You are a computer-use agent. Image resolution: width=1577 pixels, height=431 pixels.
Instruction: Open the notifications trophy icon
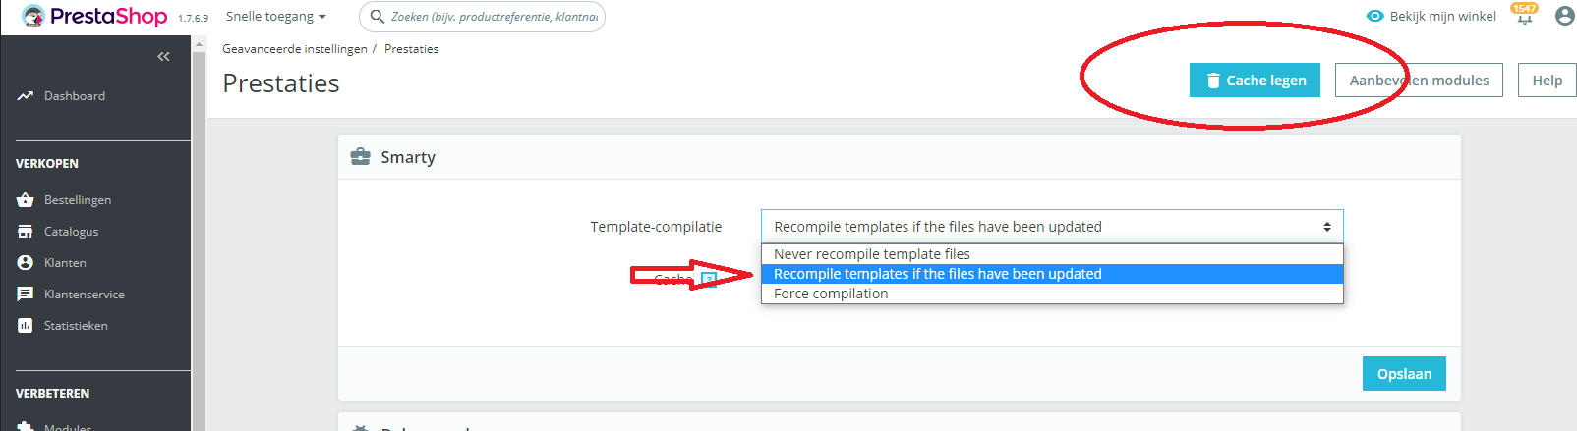pos(1524,17)
